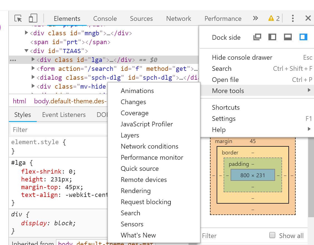
Task: Open Settings from the DevTools menu
Action: pos(224,119)
